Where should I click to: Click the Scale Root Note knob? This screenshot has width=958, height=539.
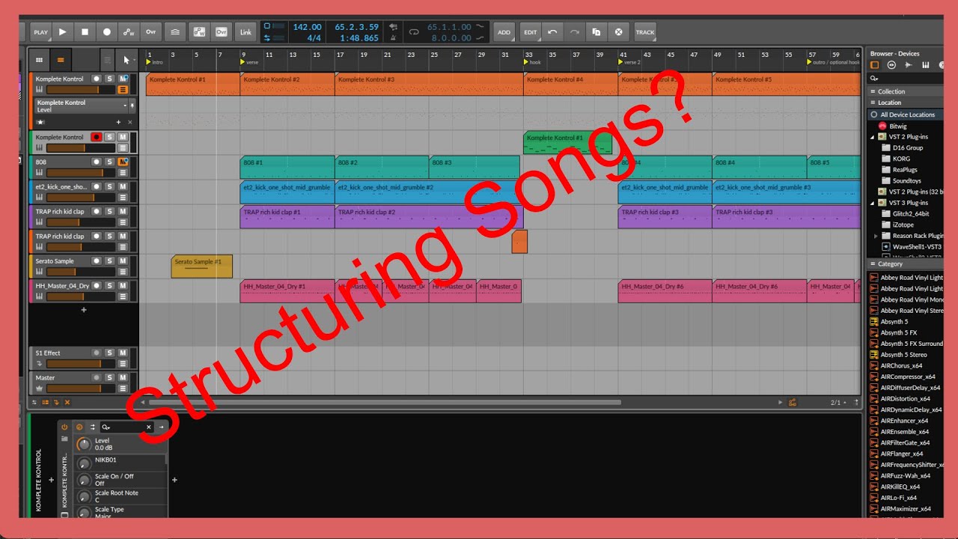click(84, 496)
